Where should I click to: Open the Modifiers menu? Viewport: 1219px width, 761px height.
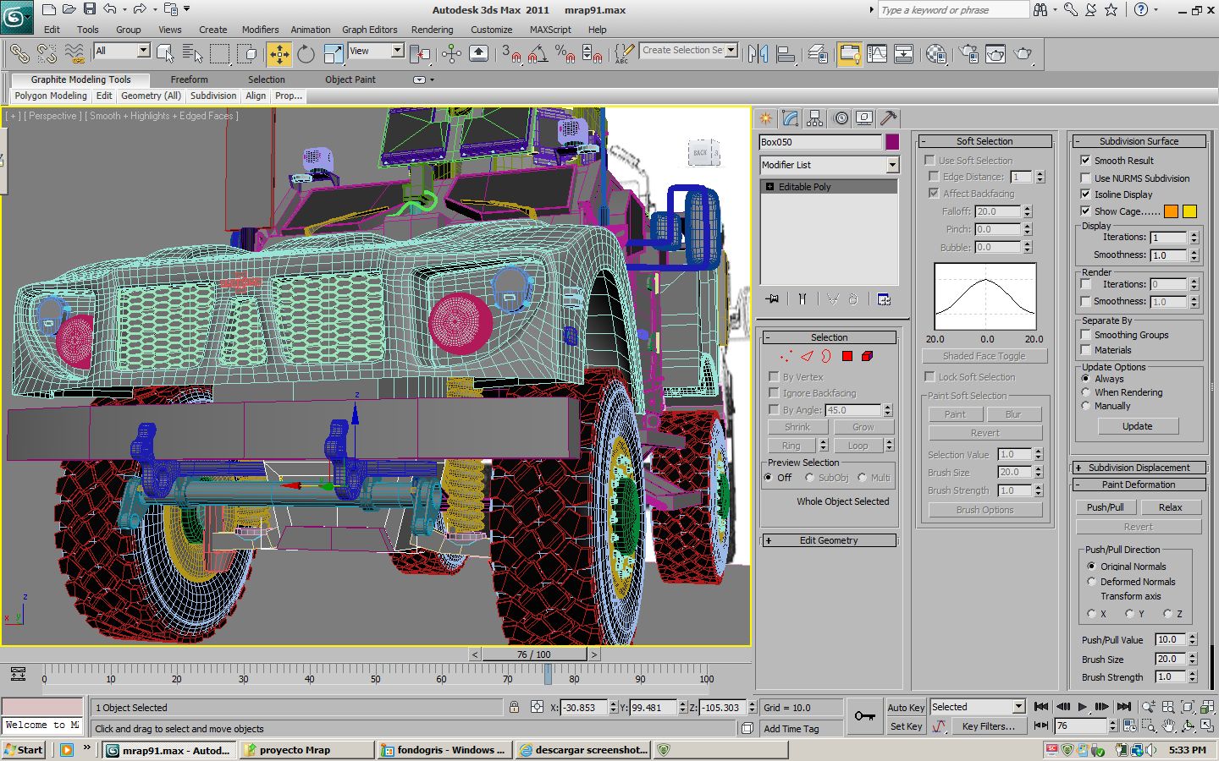coord(260,30)
